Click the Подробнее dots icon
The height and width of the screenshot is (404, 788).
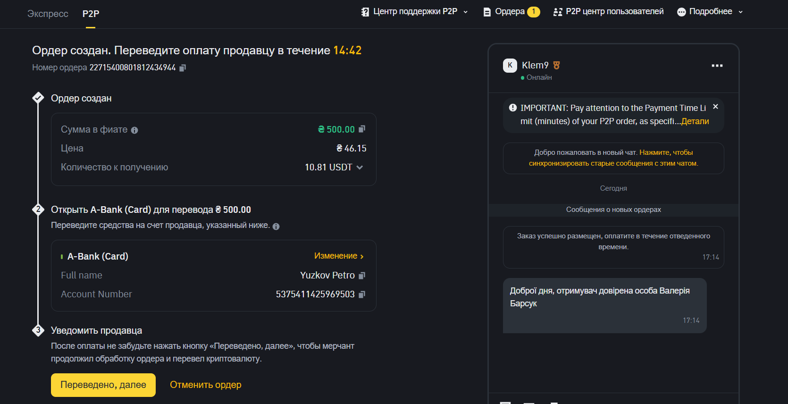point(681,12)
